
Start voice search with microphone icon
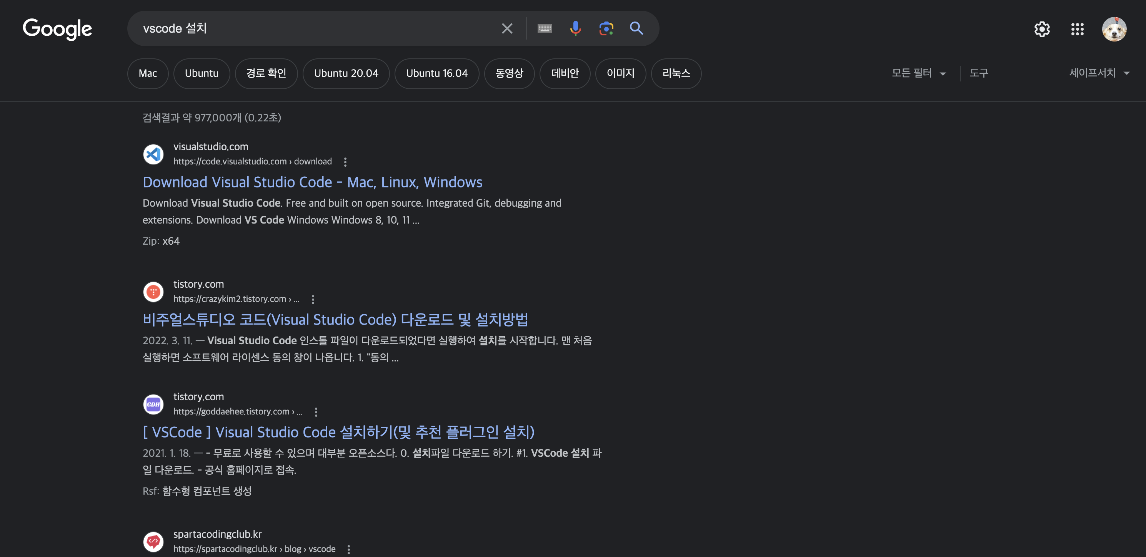pos(575,28)
